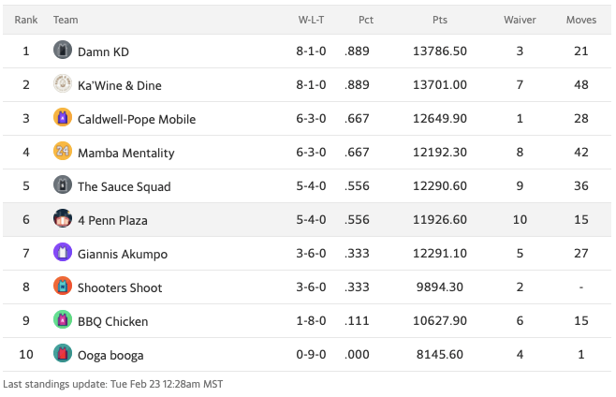Click the BBQ Chicken jersey icon
Image resolution: width=616 pixels, height=397 pixels.
63,320
